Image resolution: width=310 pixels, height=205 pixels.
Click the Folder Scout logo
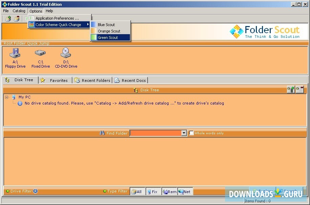point(265,32)
